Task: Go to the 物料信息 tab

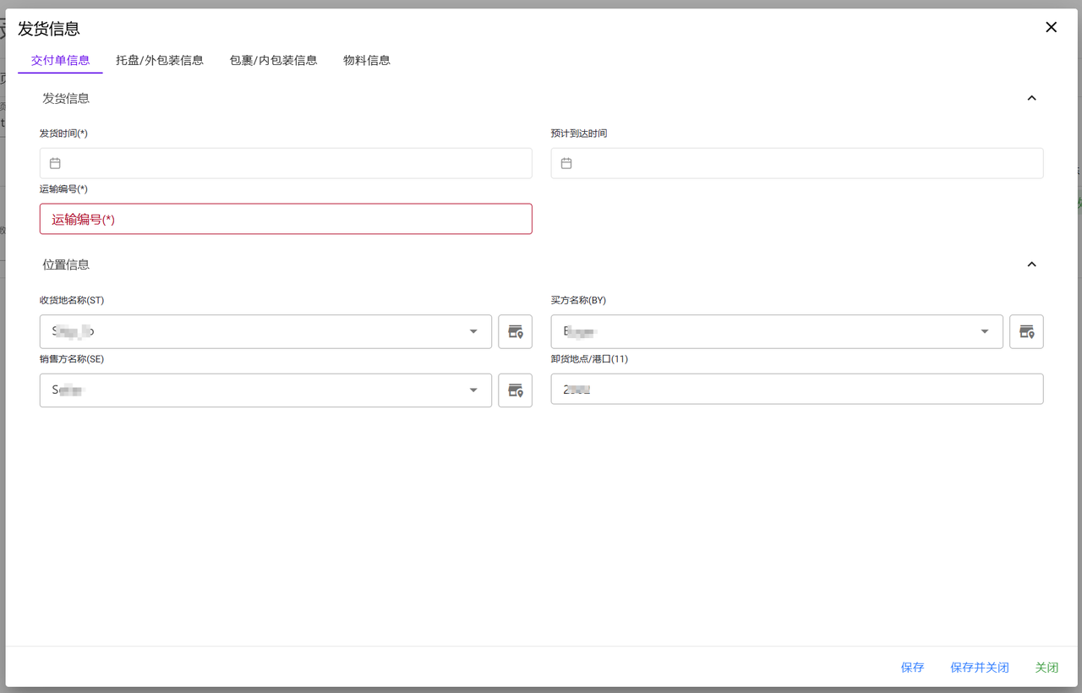Action: (x=367, y=60)
